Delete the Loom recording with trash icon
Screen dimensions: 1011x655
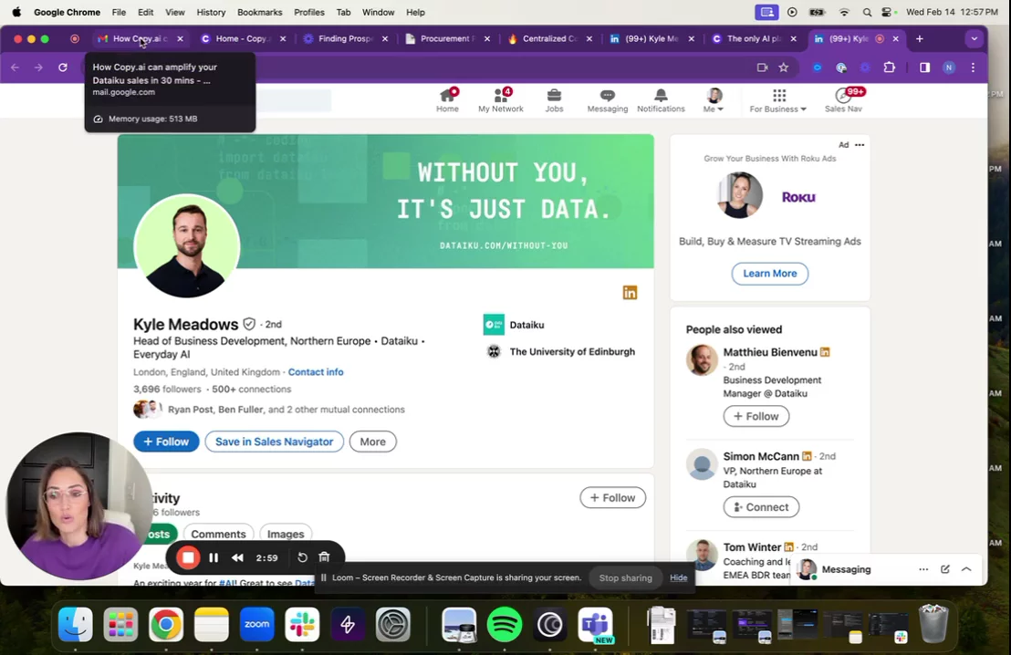click(x=324, y=557)
